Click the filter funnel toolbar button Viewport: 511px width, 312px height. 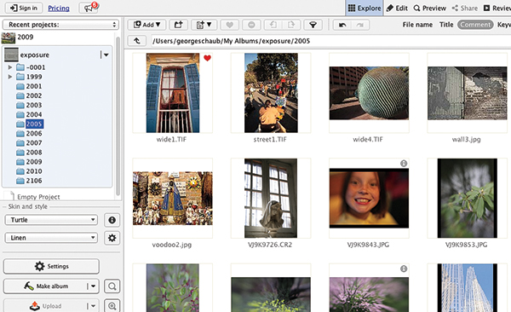click(x=313, y=25)
